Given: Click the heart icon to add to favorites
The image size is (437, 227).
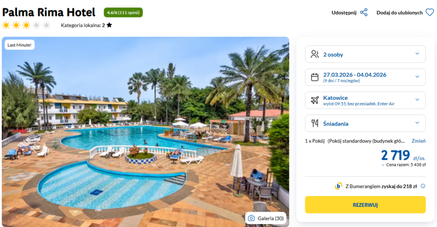Looking at the screenshot, I should point(429,13).
